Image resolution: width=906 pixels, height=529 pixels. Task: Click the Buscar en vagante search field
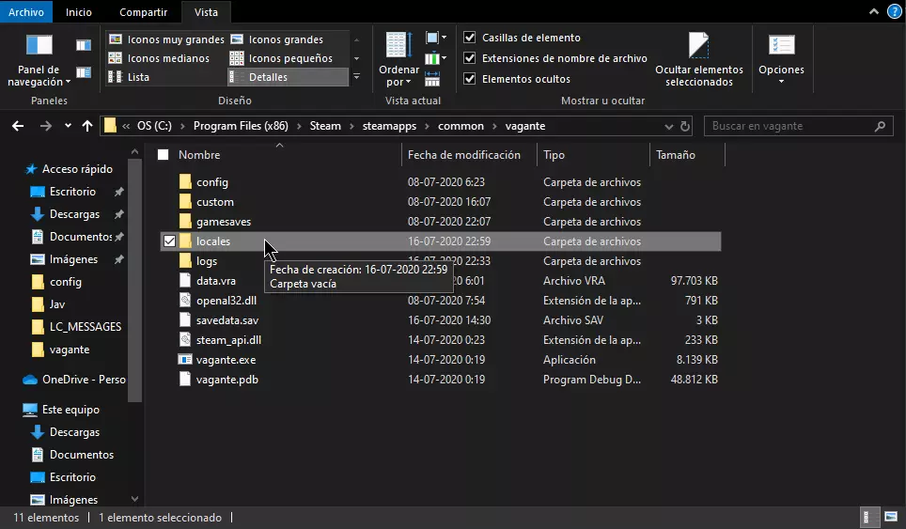(798, 126)
